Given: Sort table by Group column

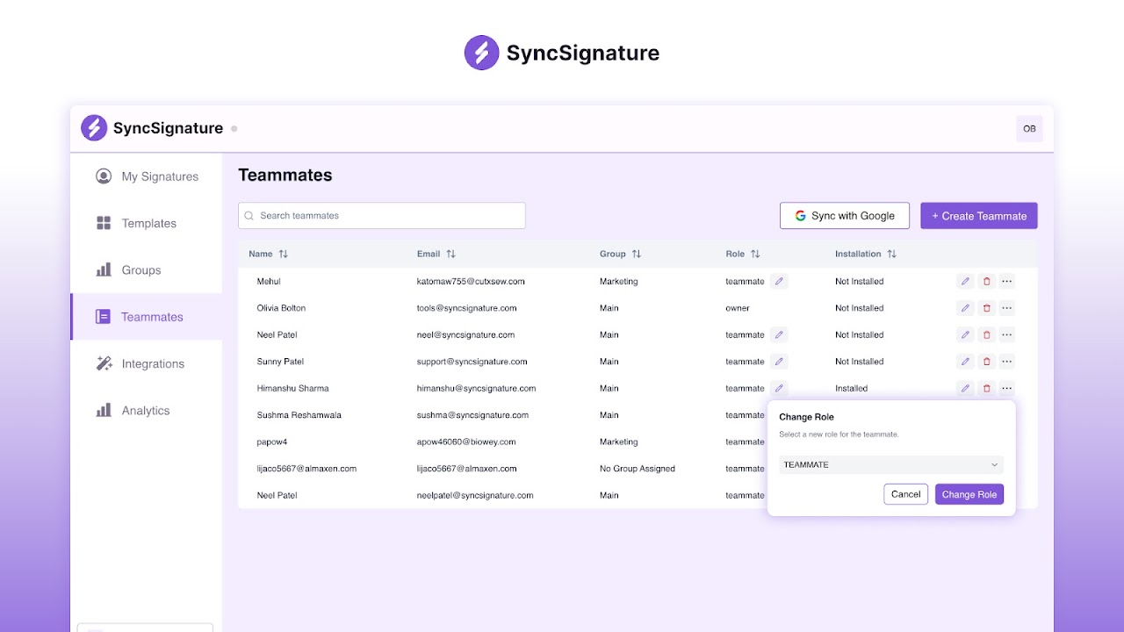Looking at the screenshot, I should click(637, 254).
